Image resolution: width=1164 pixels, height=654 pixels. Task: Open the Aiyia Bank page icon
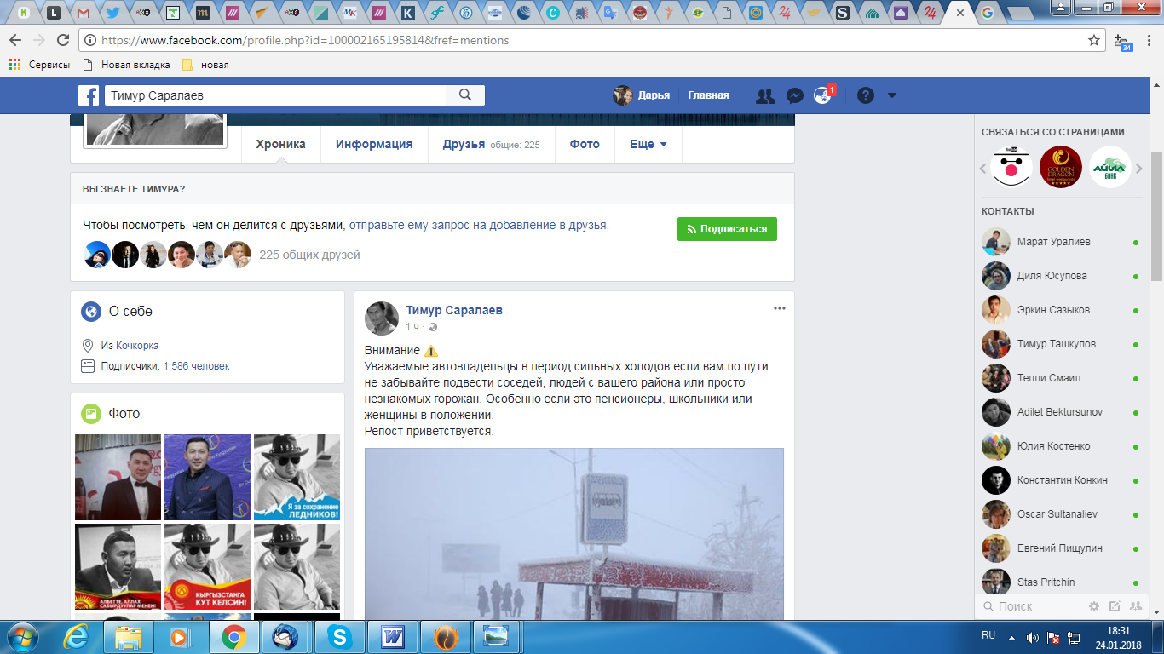tap(1109, 167)
